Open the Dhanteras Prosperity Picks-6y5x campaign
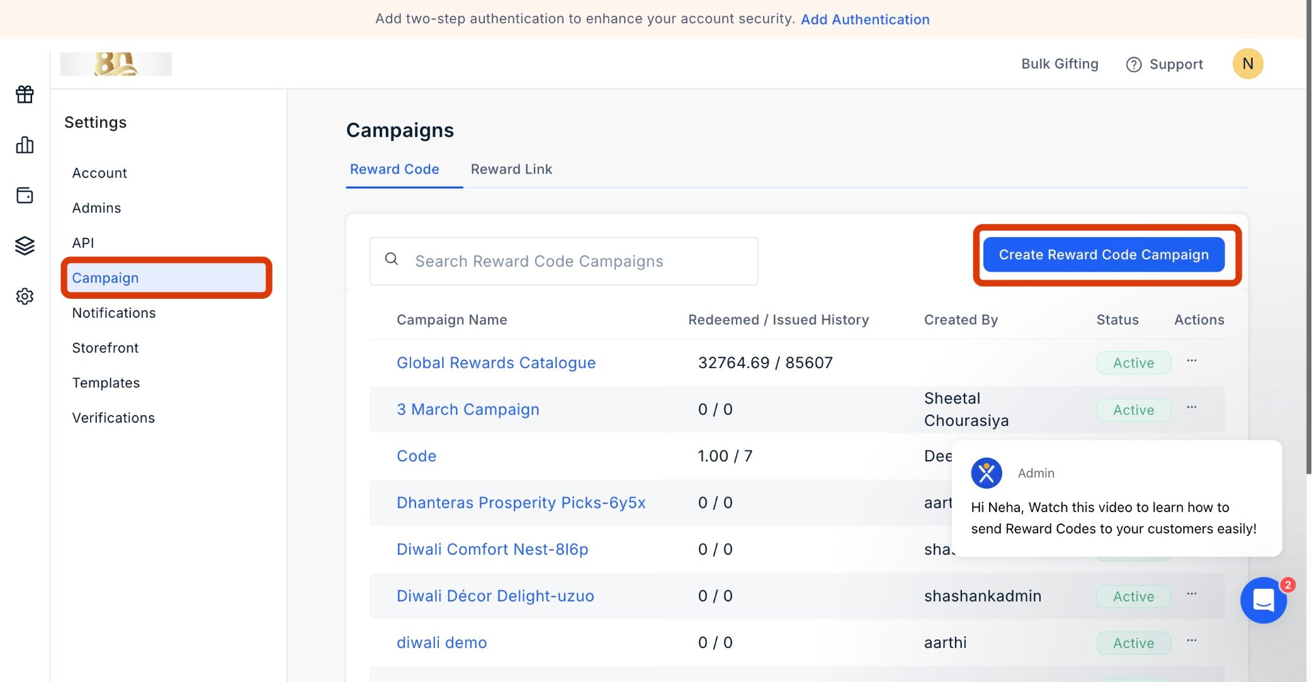This screenshot has height=682, width=1312. 521,503
